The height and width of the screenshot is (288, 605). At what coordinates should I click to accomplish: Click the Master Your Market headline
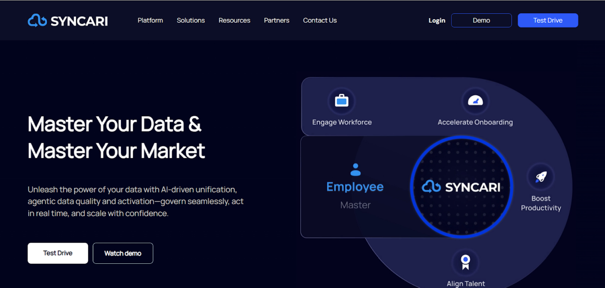[116, 151]
